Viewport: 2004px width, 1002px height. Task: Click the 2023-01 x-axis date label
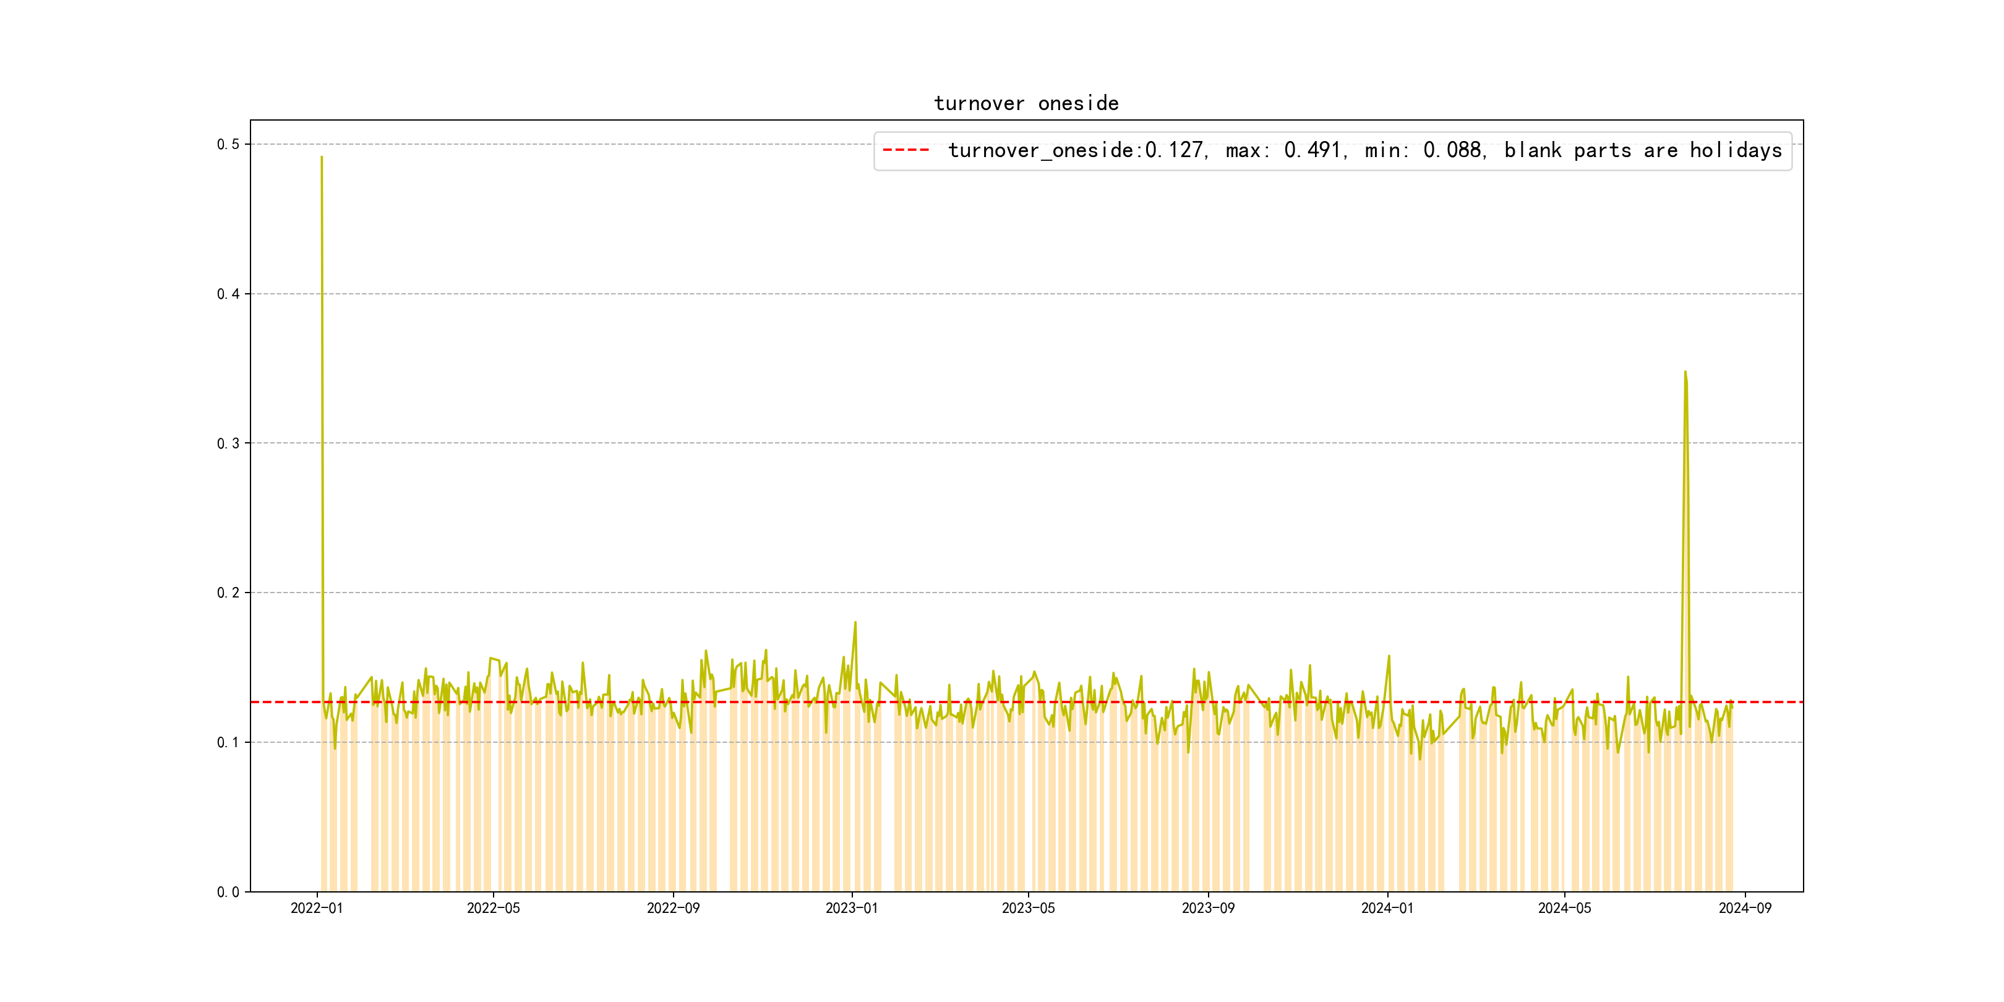pyautogui.click(x=852, y=909)
